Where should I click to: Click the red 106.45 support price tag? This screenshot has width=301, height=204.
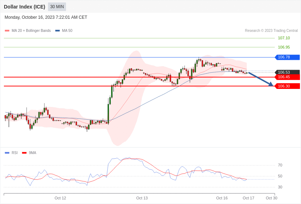pyautogui.click(x=288, y=77)
